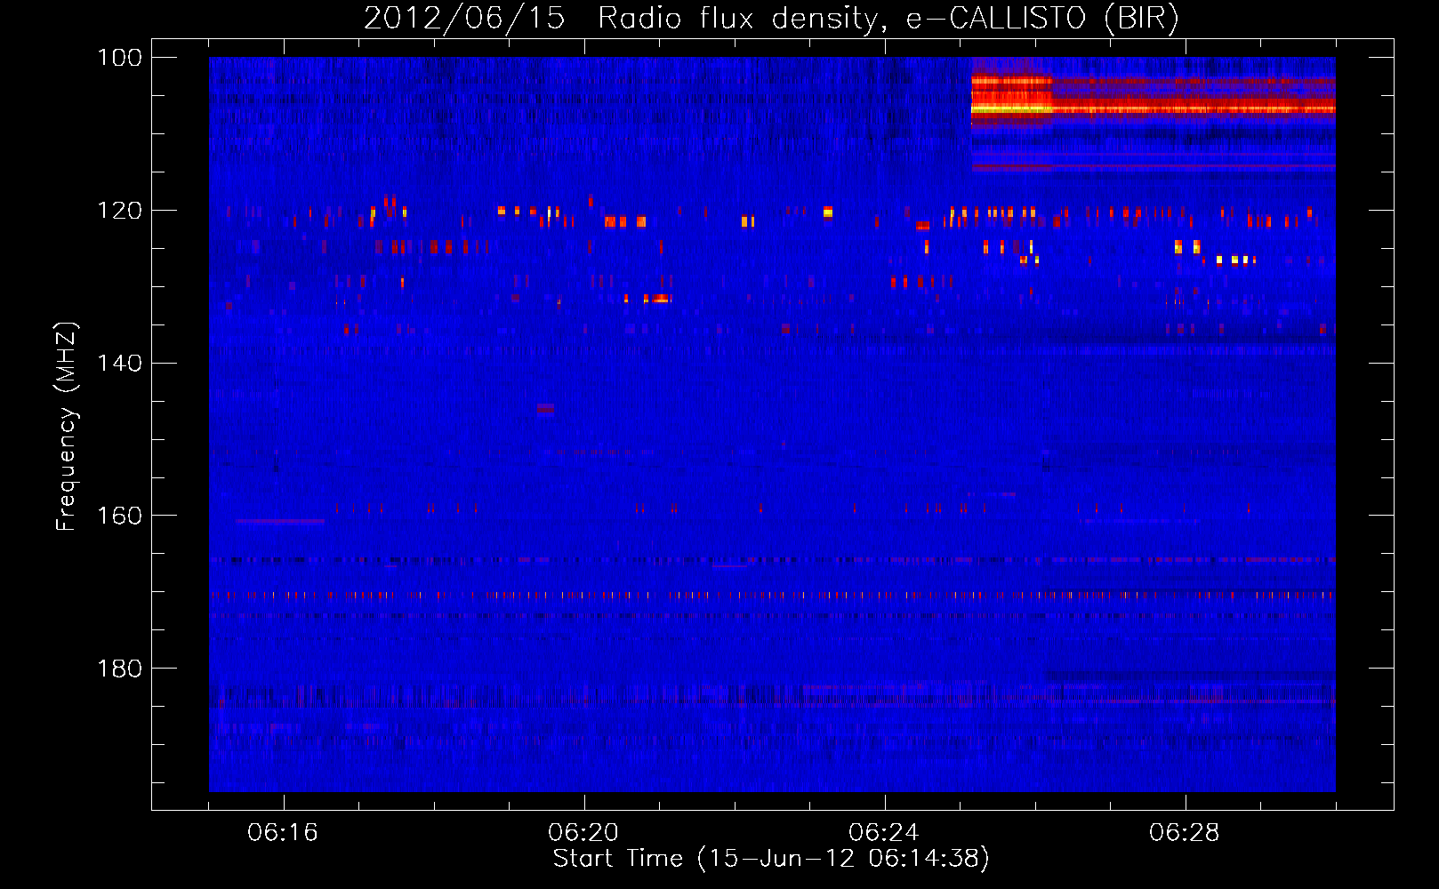Screen dimensions: 1439x889
Task: Click the 06:24 time tick label
Action: pyautogui.click(x=884, y=833)
